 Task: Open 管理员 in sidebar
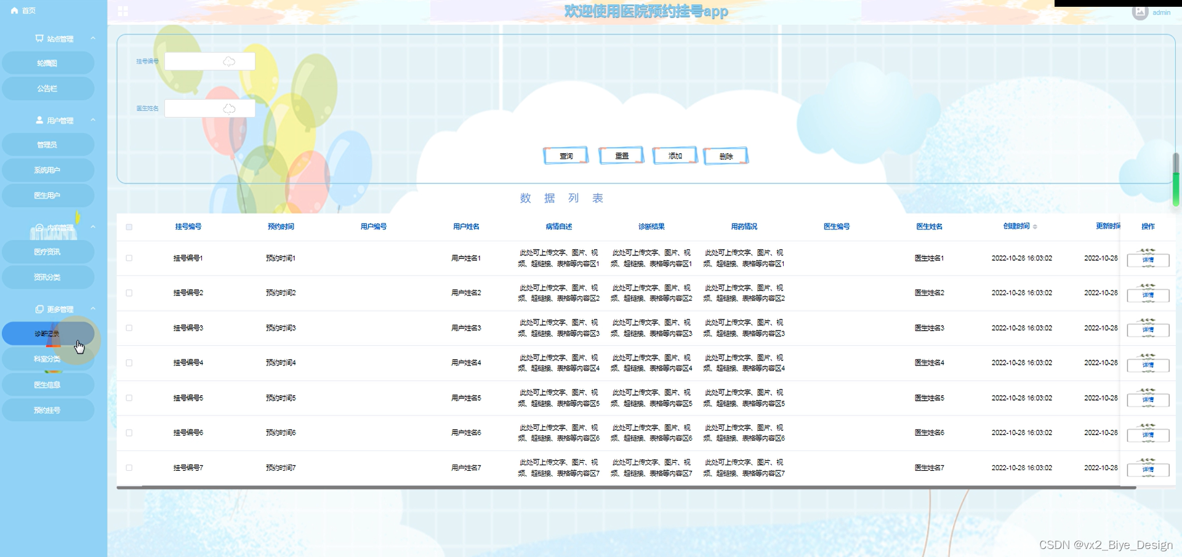pyautogui.click(x=48, y=145)
